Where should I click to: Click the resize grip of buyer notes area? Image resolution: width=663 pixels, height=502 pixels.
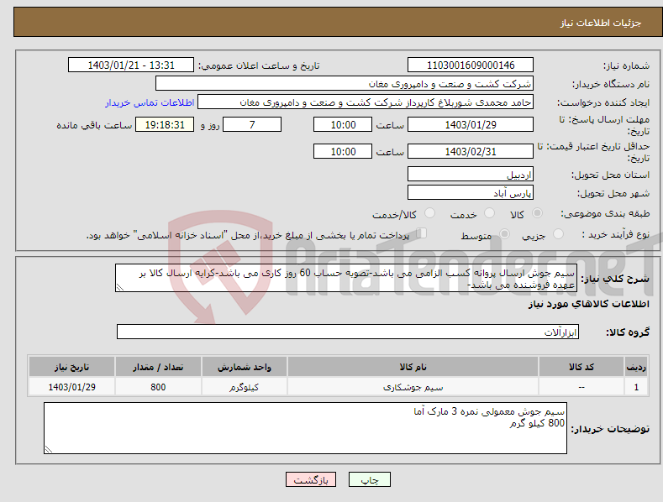point(48,450)
